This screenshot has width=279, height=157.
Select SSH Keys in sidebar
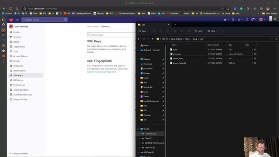click(x=26, y=75)
